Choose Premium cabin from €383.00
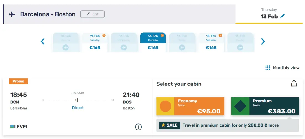 pyautogui.click(x=265, y=106)
